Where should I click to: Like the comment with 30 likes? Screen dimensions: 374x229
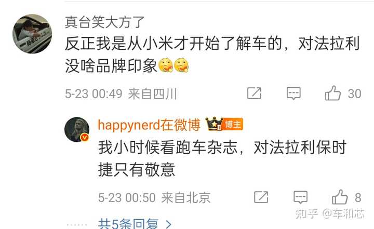(x=333, y=93)
